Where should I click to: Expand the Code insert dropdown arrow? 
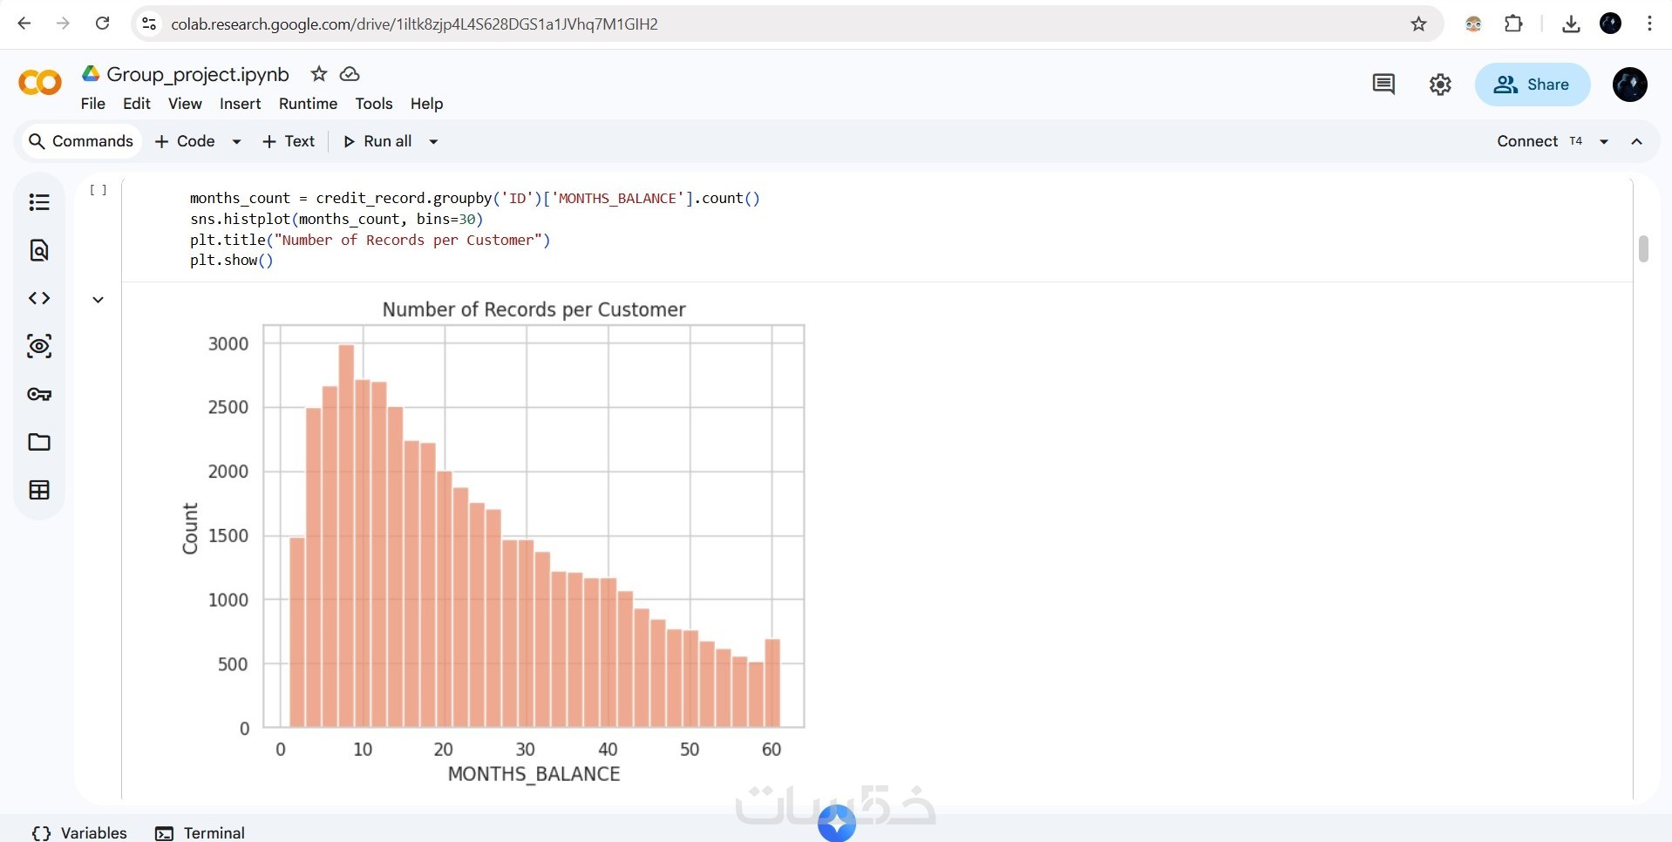coord(236,142)
